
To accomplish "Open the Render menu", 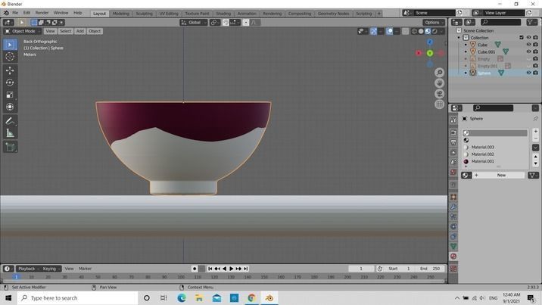I will pyautogui.click(x=42, y=13).
